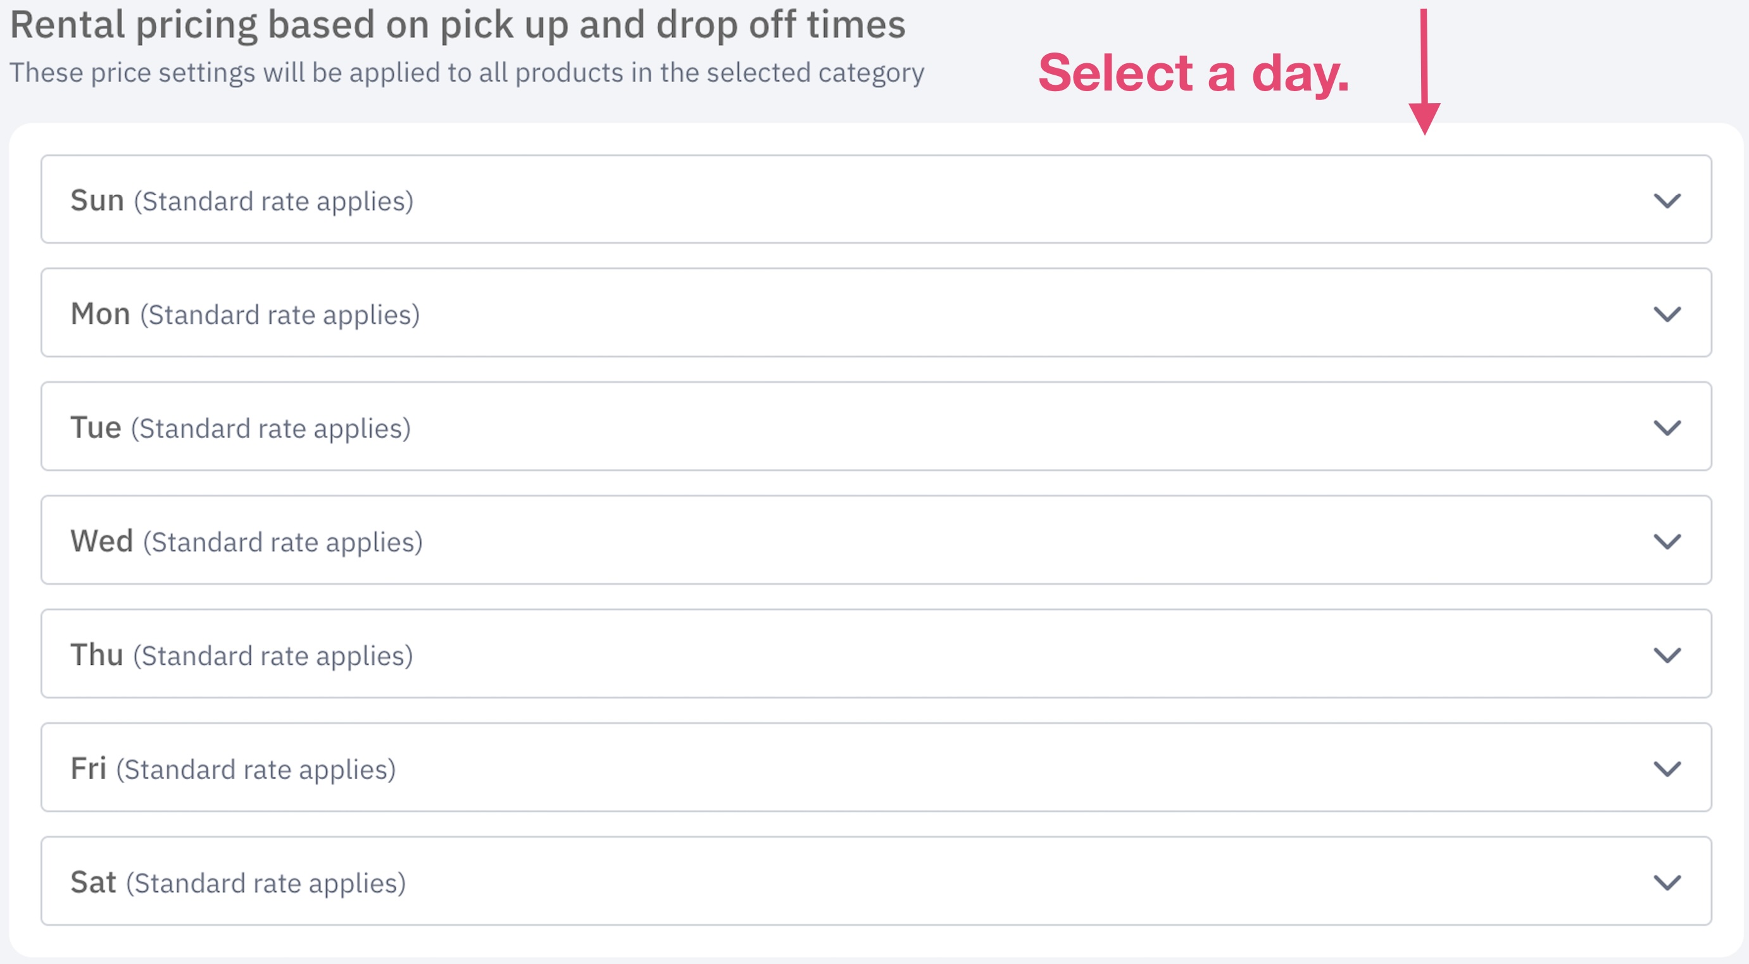Select the Sun day label
The height and width of the screenshot is (964, 1749).
(x=97, y=200)
